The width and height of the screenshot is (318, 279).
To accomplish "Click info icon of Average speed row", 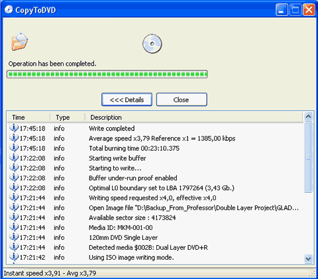I will tap(14, 138).
